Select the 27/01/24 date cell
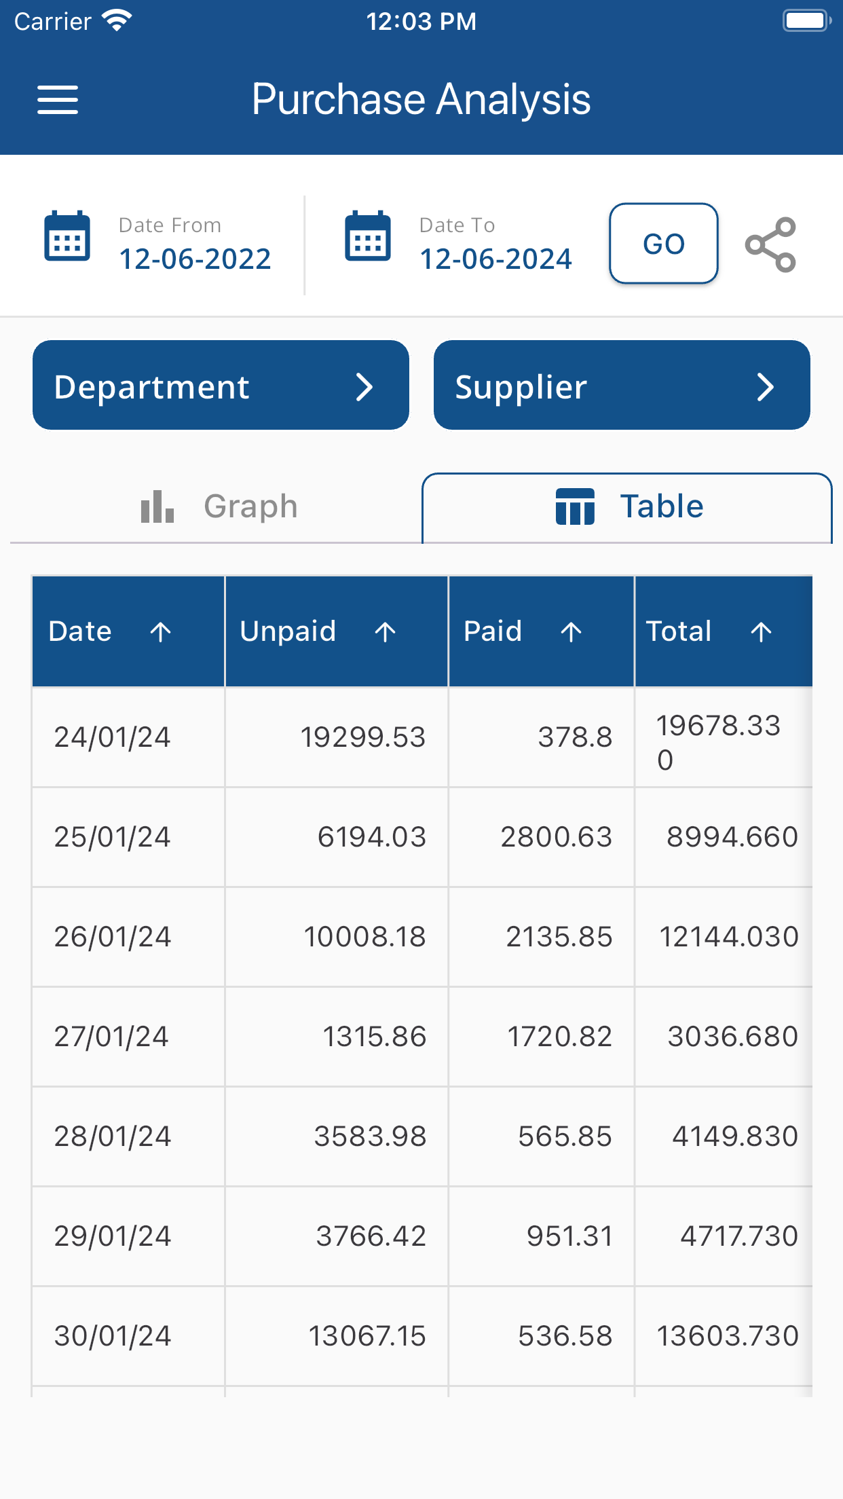 (x=128, y=1037)
